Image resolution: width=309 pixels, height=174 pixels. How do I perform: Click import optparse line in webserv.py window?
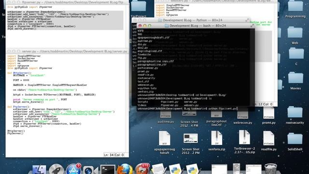pos(167,15)
